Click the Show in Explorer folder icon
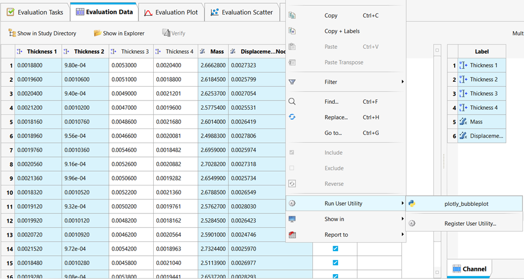524x279 pixels. coord(97,33)
